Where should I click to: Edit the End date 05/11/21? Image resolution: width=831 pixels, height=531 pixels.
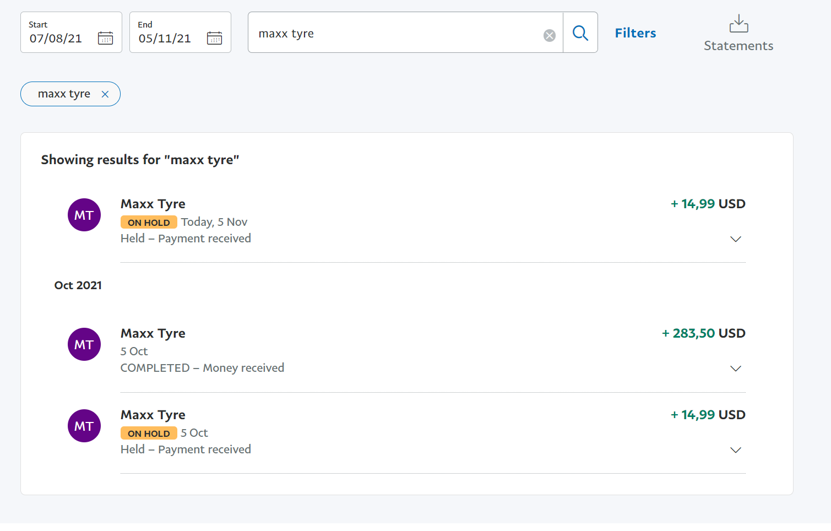pos(165,39)
